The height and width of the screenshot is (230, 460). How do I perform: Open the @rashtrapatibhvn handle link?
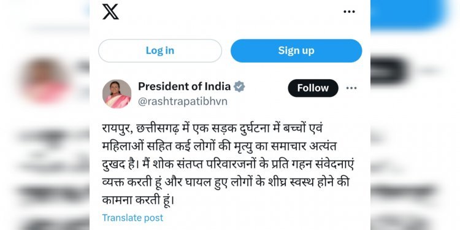click(x=183, y=101)
